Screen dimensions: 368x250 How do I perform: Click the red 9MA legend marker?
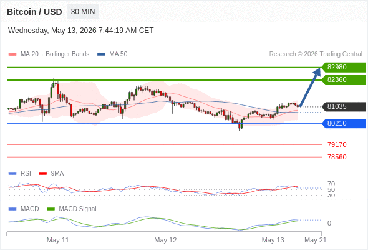42,174
